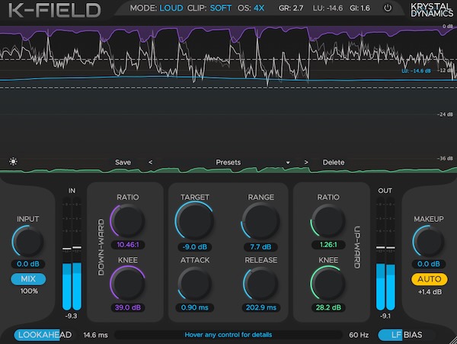Click the DOWN-WARD section label
Image resolution: width=457 pixels, height=344 pixels.
[101, 247]
